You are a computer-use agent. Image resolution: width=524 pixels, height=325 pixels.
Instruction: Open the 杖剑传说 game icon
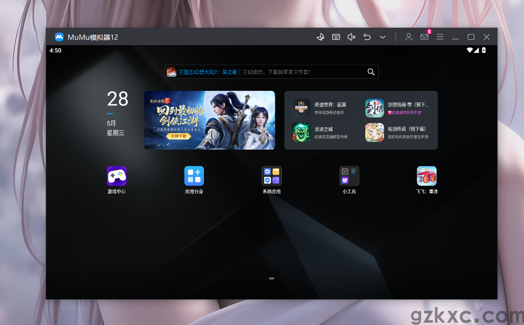pyautogui.click(x=374, y=133)
